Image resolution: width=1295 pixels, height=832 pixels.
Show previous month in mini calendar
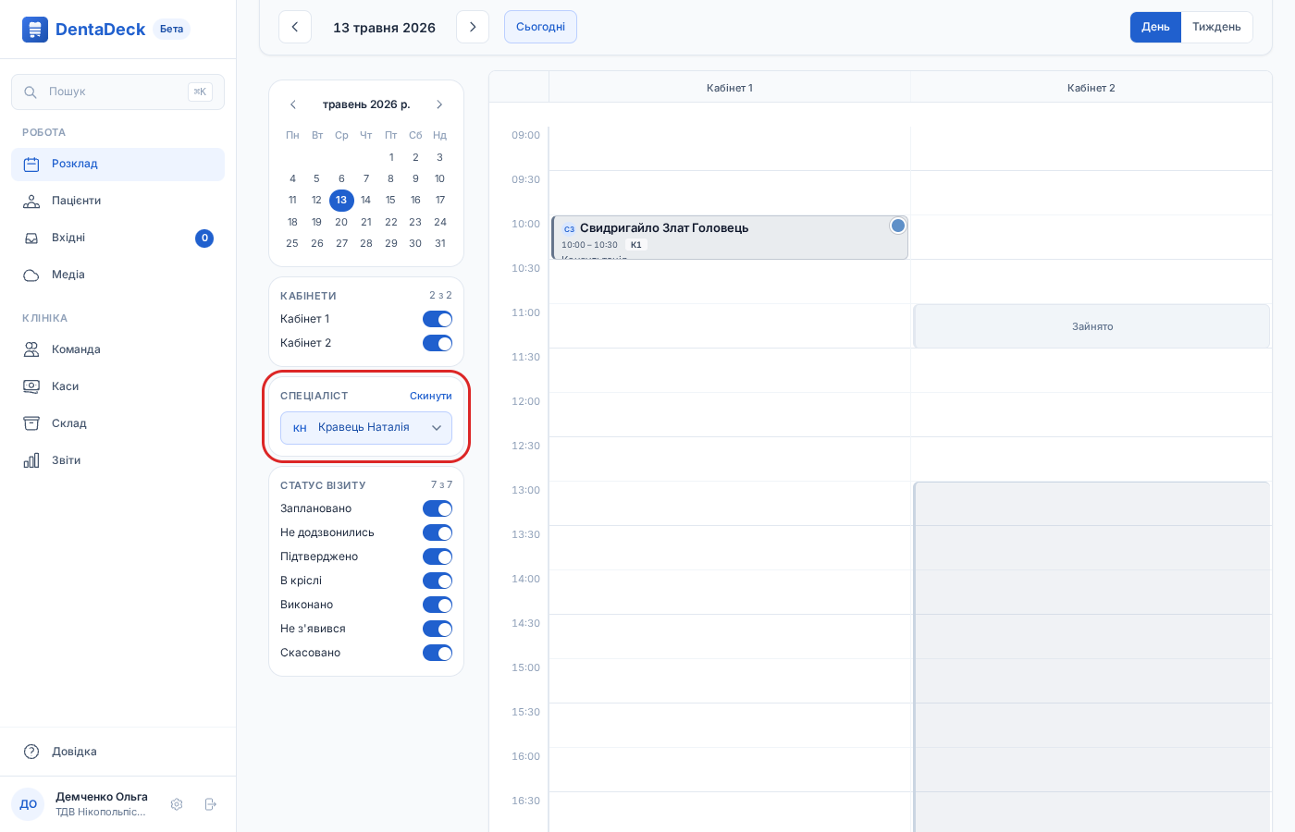pyautogui.click(x=293, y=104)
